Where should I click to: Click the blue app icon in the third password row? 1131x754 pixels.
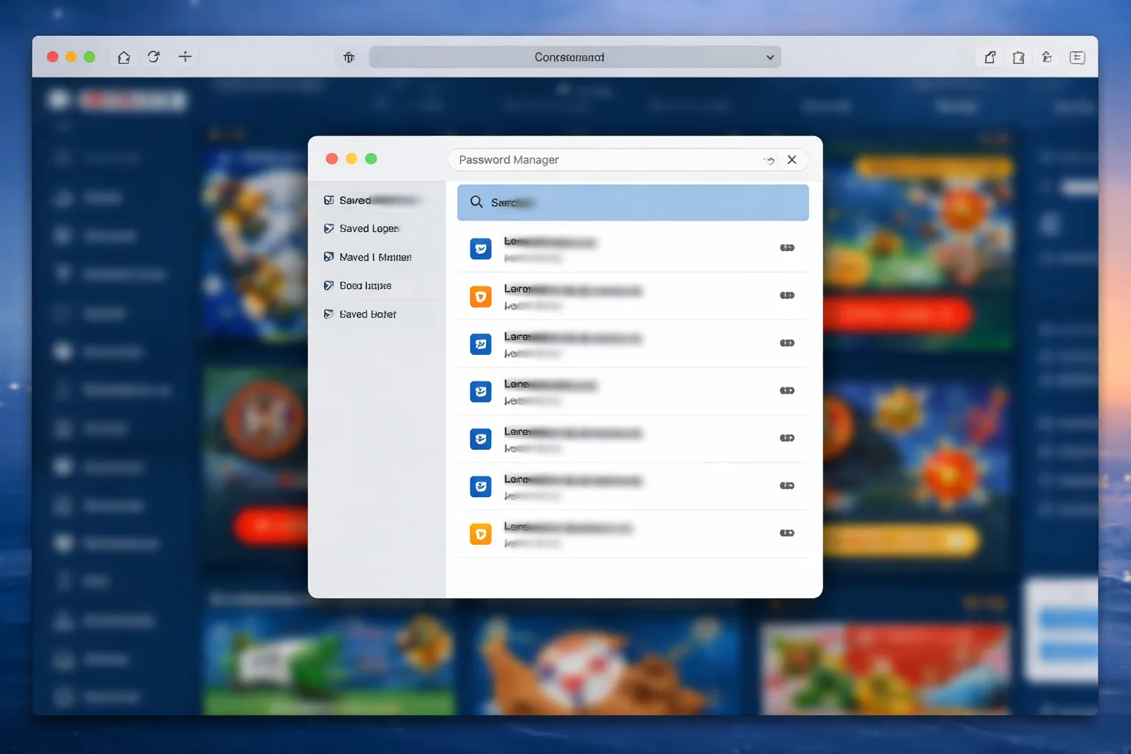pos(481,344)
